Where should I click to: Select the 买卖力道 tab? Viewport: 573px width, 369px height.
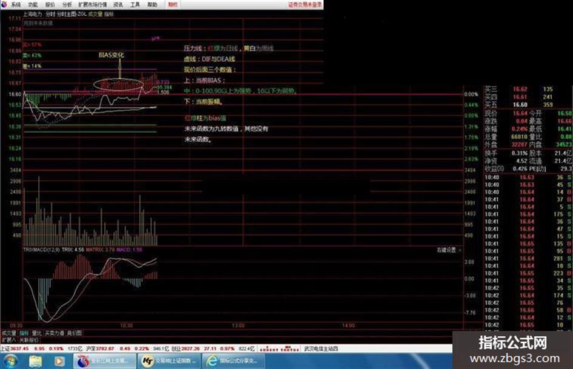point(55,333)
